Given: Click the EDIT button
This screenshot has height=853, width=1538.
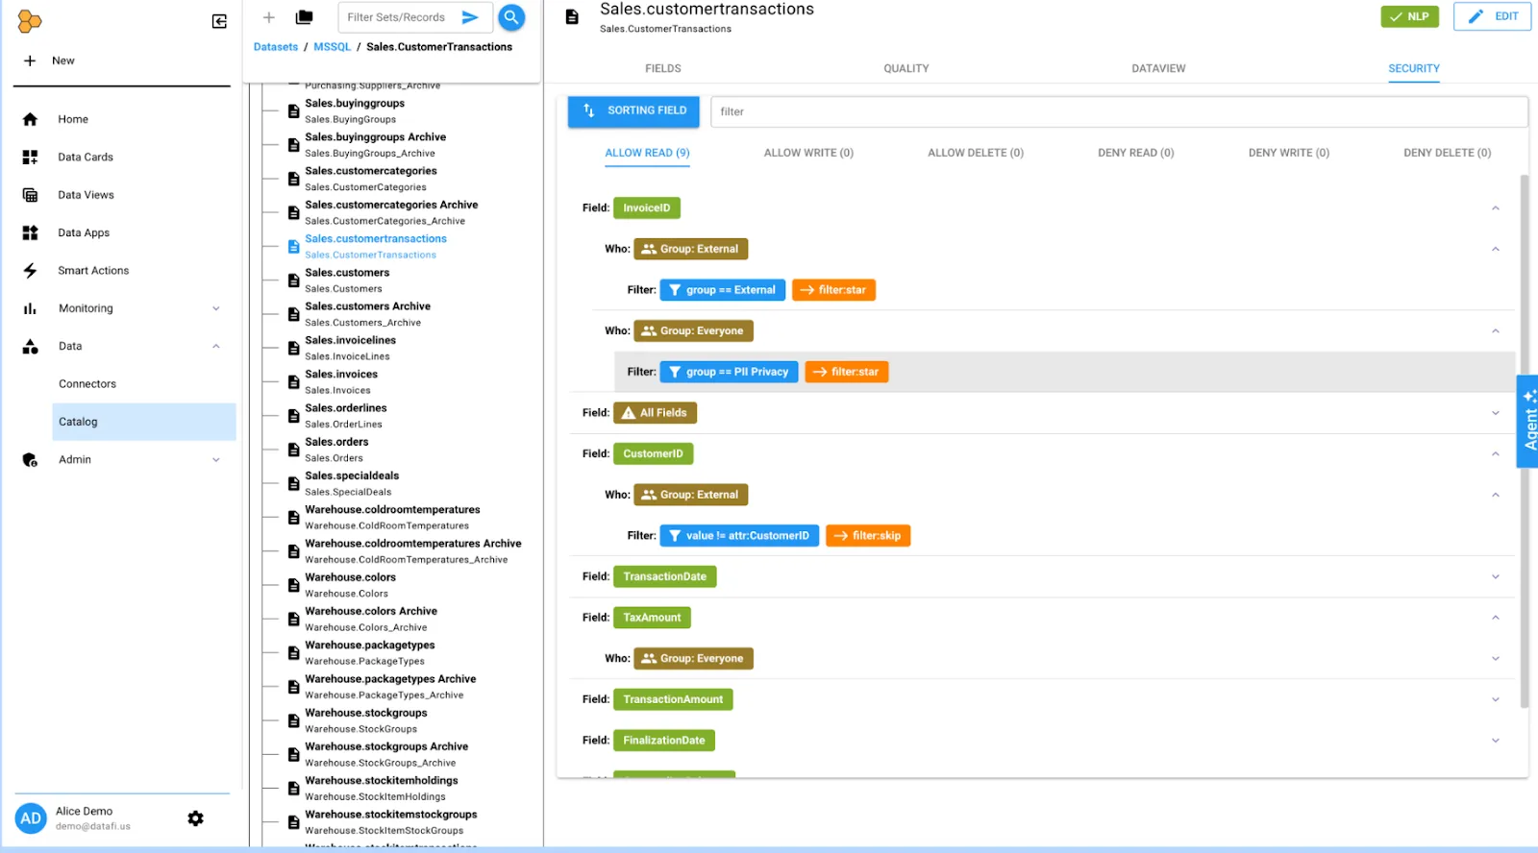Looking at the screenshot, I should coord(1492,16).
